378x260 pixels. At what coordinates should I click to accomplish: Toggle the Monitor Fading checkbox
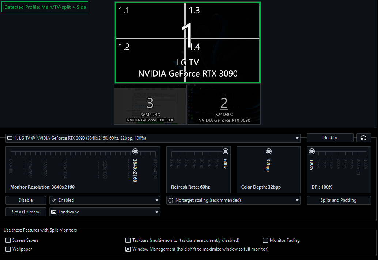pyautogui.click(x=265, y=240)
